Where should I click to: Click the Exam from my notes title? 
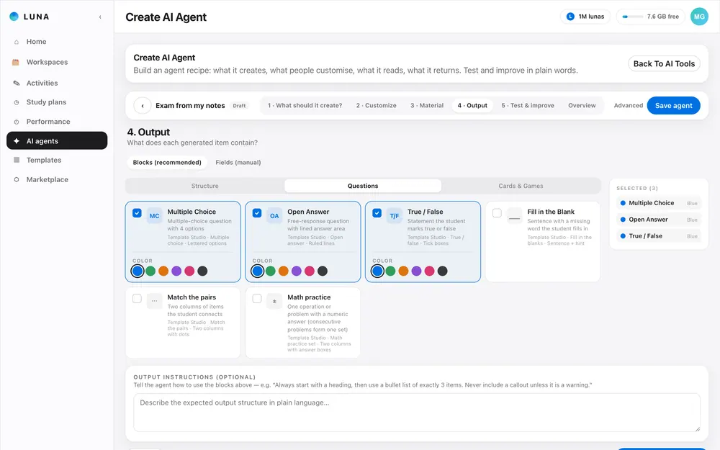coord(190,106)
